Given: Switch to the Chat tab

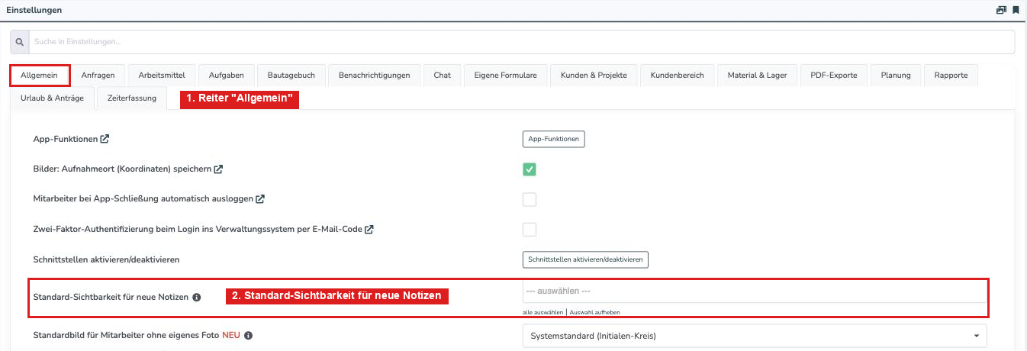Looking at the screenshot, I should tap(442, 76).
